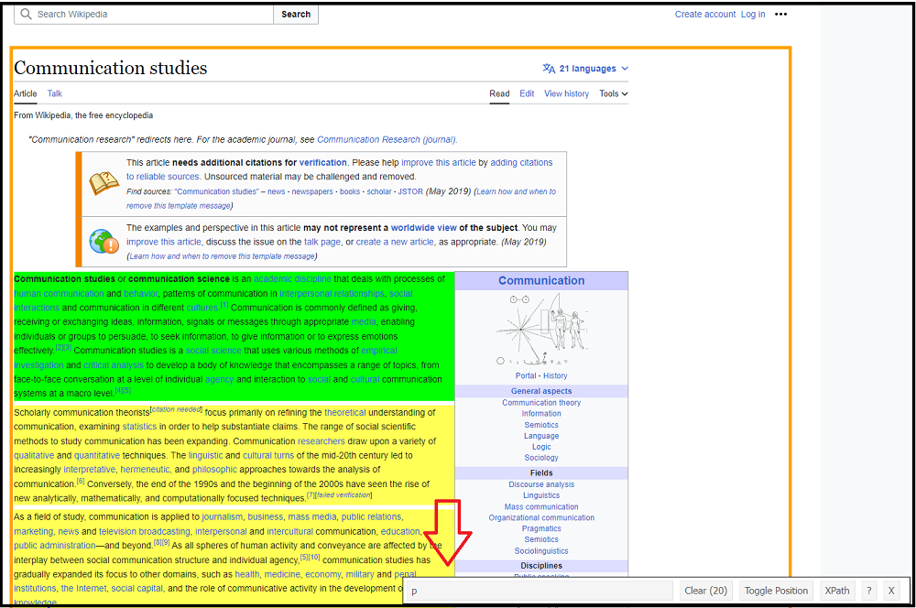Click the magnifier icon in Wikipedia search
Screen dimensions: 916x608
point(26,15)
